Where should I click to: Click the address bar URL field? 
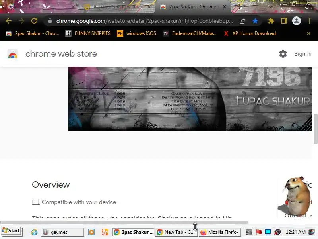click(144, 21)
